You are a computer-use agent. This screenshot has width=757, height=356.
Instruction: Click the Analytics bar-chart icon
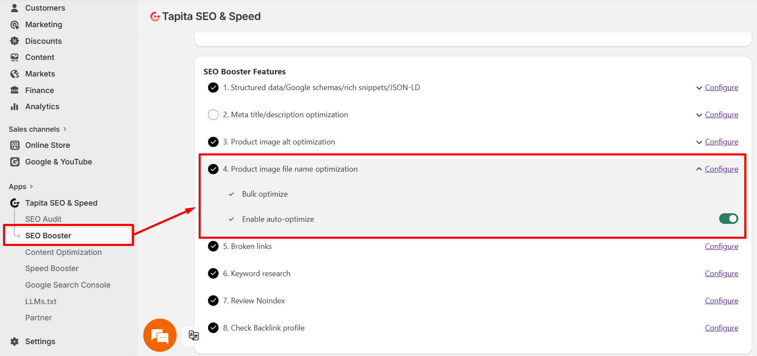[14, 106]
